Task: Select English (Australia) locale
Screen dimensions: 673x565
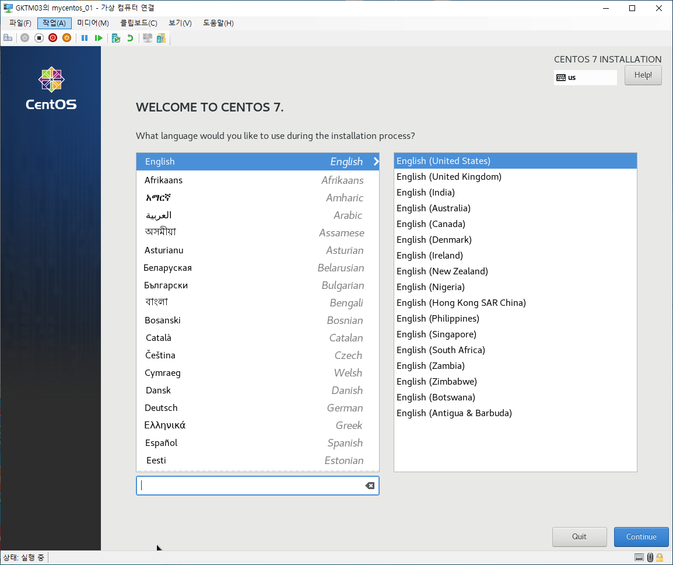Action: tap(515, 208)
